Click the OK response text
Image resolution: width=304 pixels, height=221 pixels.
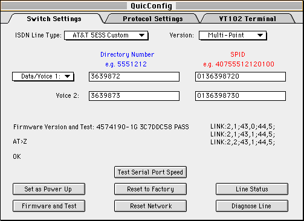[x=17, y=156]
